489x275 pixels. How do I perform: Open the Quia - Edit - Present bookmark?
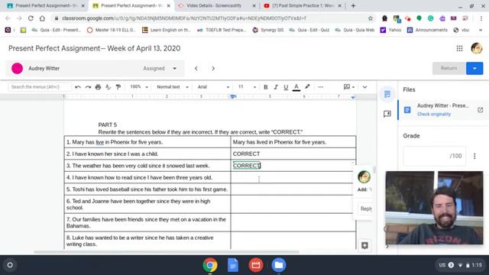point(57,30)
